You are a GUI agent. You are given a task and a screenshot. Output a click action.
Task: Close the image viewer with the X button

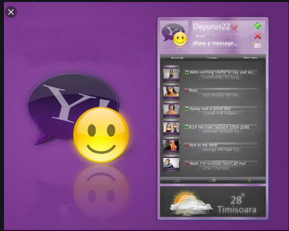click(11, 12)
